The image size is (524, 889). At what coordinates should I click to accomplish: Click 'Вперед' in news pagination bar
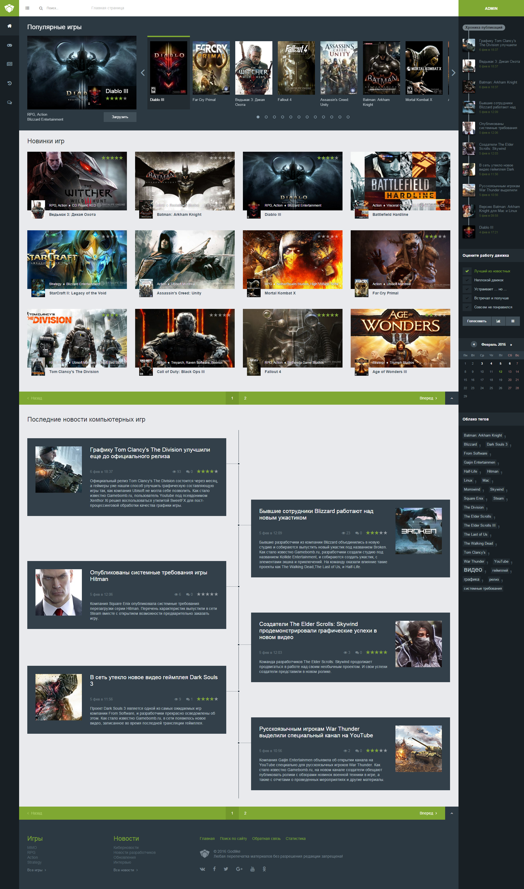pyautogui.click(x=428, y=813)
